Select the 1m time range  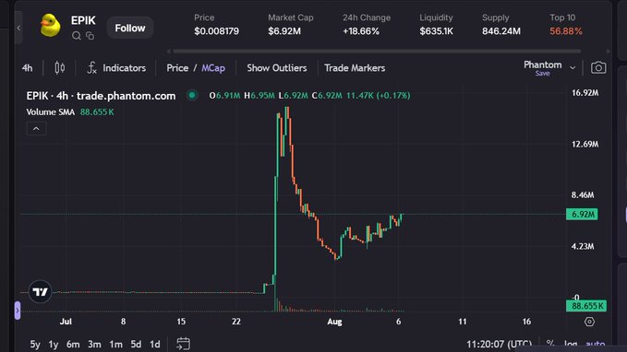click(116, 344)
